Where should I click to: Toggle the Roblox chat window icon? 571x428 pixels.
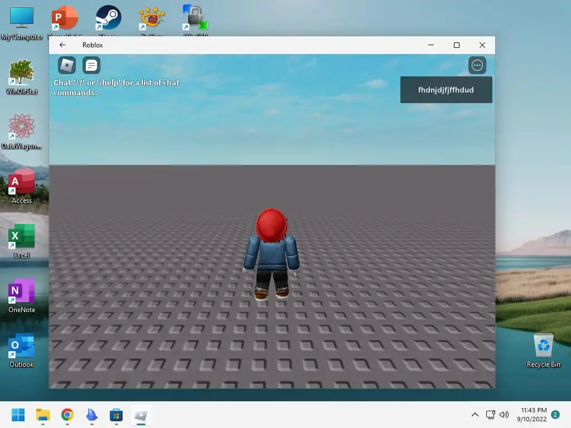91,66
